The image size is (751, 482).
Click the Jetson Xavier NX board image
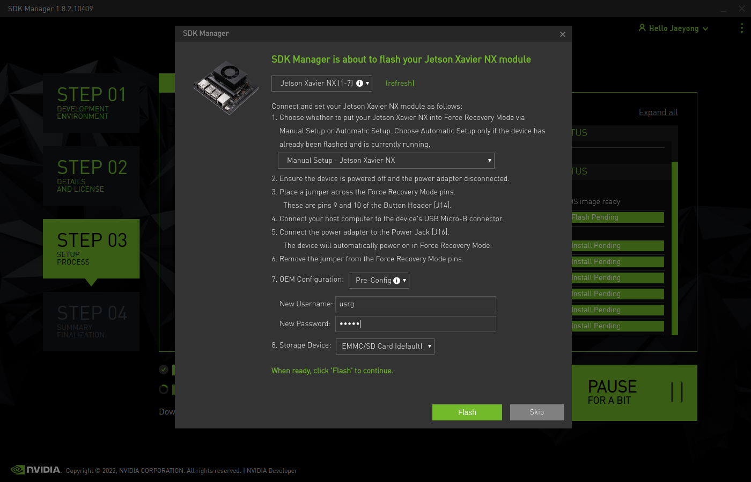[226, 87]
